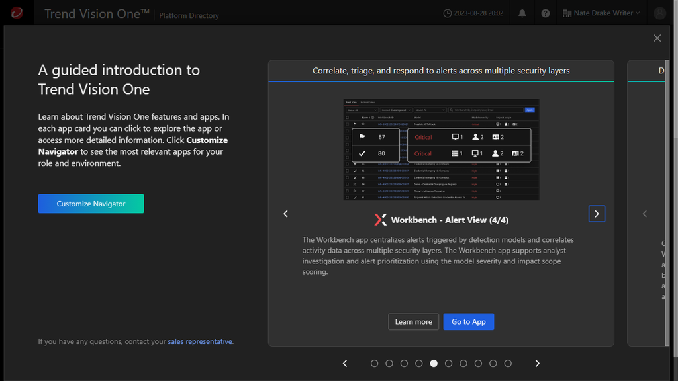Select the first pagination dot
Image resolution: width=678 pixels, height=381 pixels.
coord(375,363)
